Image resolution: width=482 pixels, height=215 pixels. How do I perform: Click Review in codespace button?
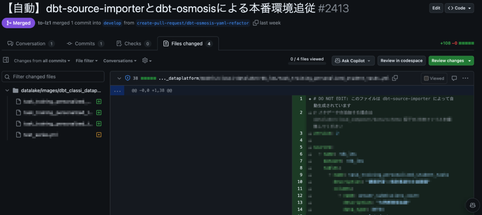(x=402, y=60)
